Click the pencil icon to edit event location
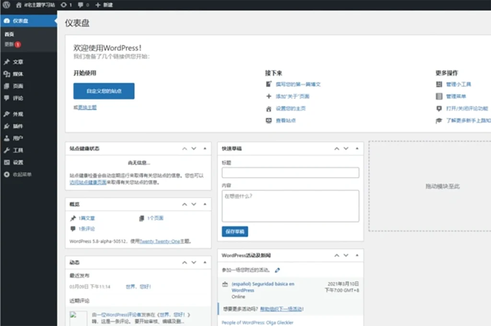This screenshot has width=491, height=326. click(278, 270)
